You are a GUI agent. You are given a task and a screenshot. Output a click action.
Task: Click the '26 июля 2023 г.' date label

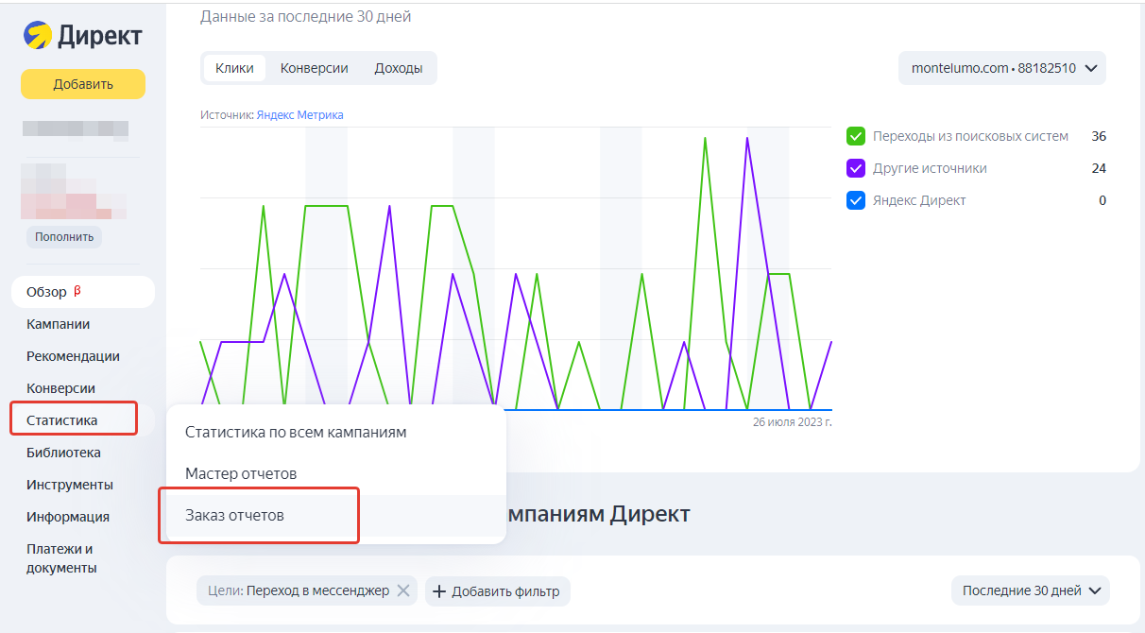coord(792,422)
